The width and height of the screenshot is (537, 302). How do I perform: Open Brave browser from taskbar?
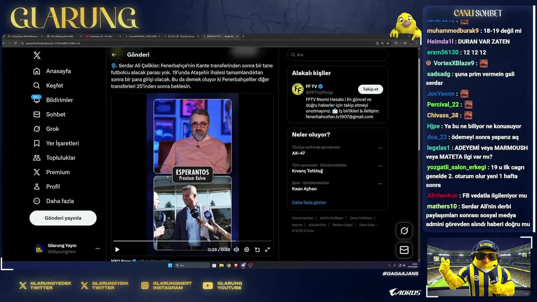pos(236,266)
